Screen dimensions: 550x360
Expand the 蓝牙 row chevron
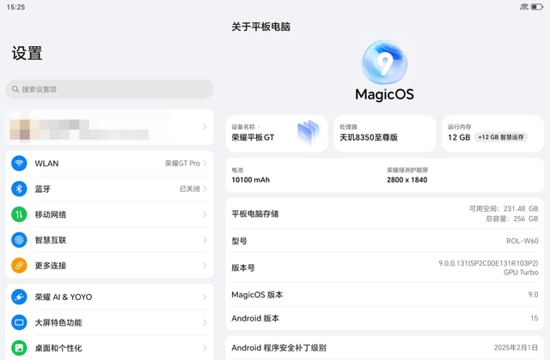(x=205, y=189)
